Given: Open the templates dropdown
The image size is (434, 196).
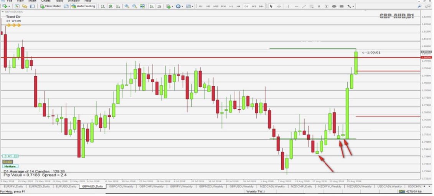Looking at the screenshot, I should 189,6.
